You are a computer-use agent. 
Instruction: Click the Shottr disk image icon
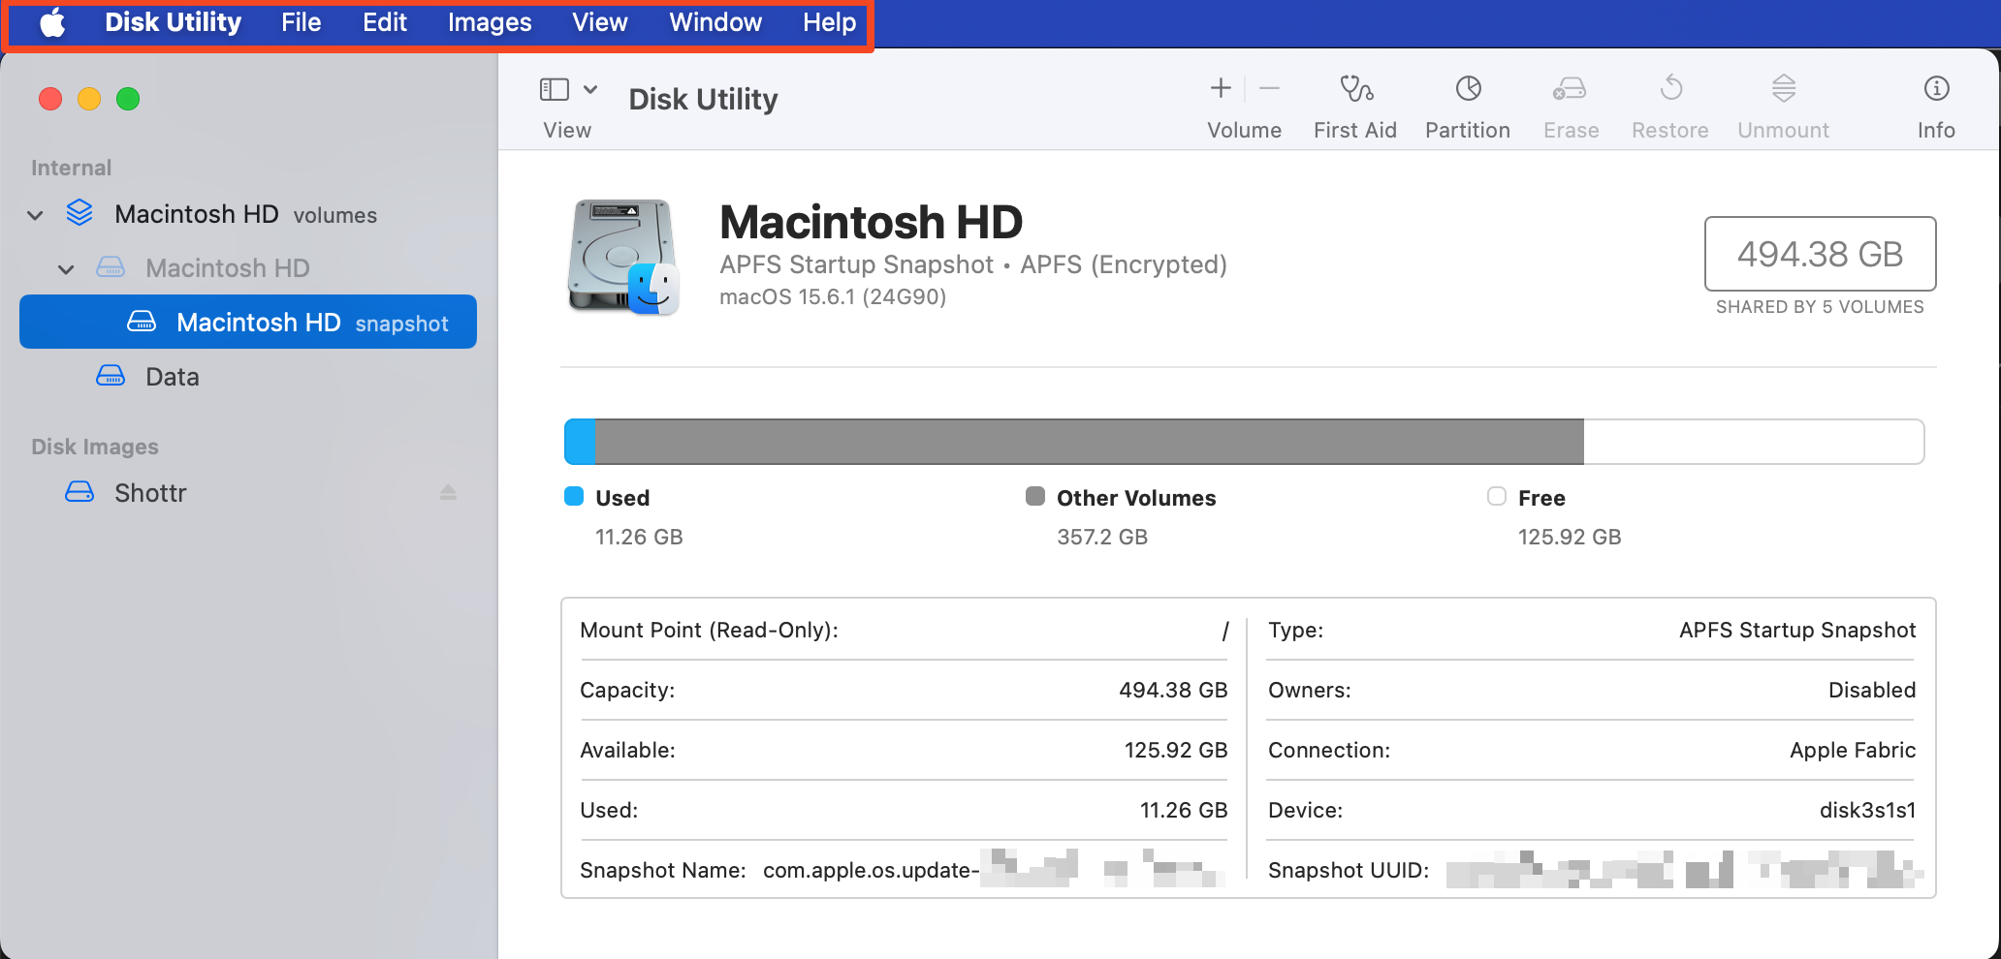pyautogui.click(x=79, y=492)
